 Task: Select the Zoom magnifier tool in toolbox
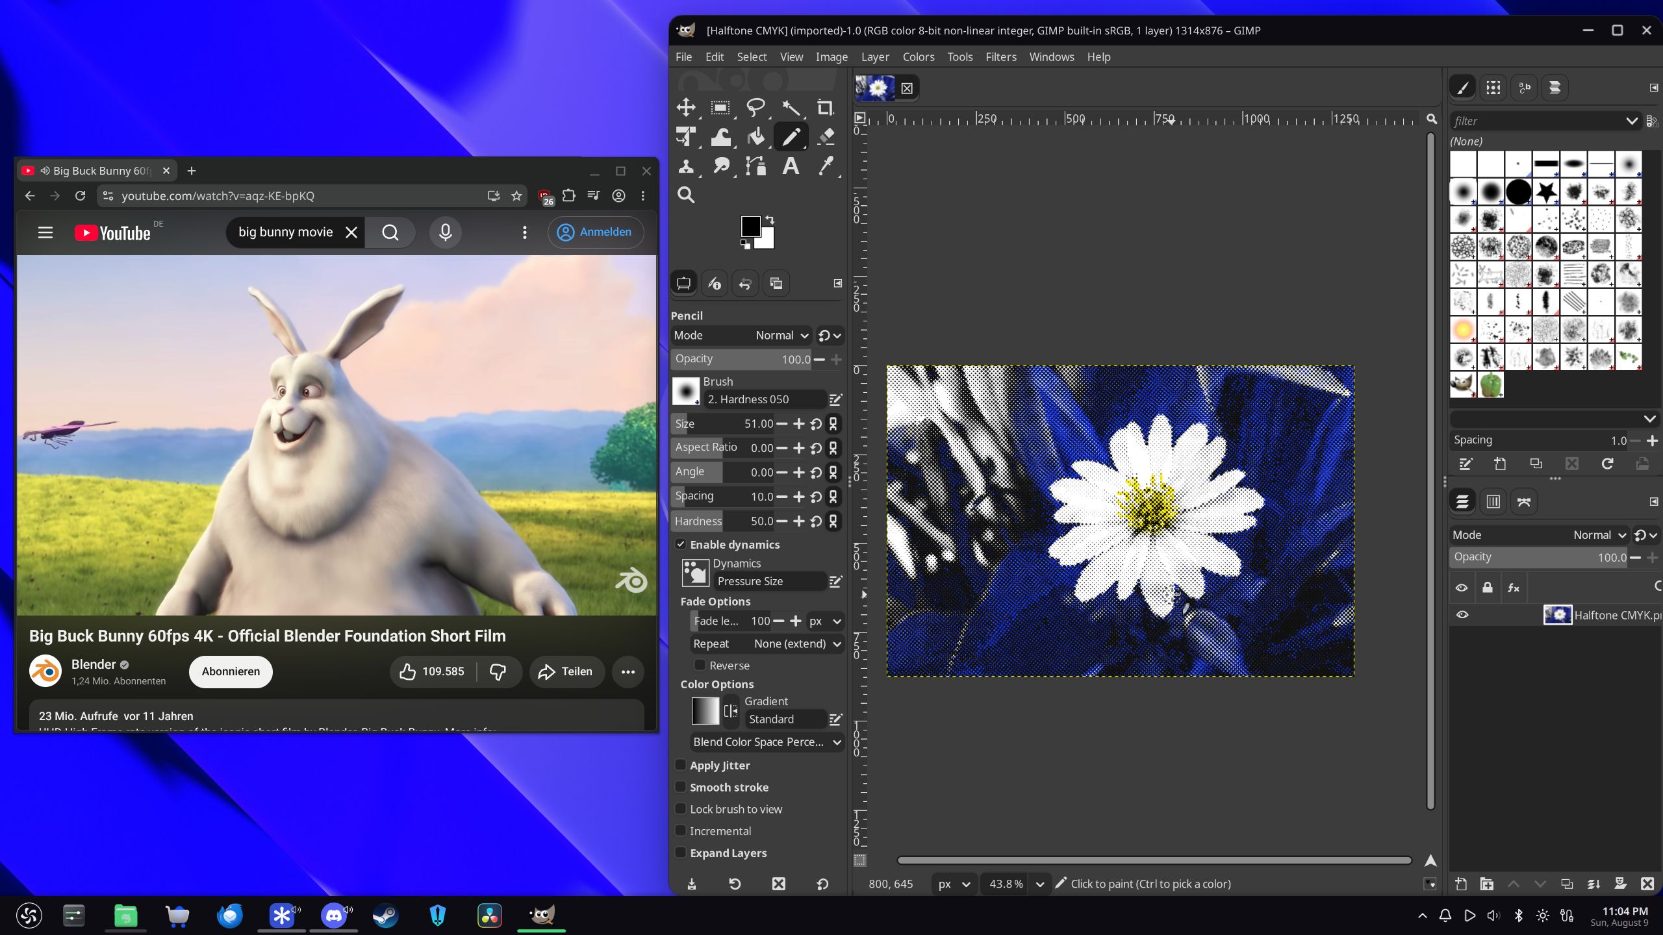[x=686, y=195]
